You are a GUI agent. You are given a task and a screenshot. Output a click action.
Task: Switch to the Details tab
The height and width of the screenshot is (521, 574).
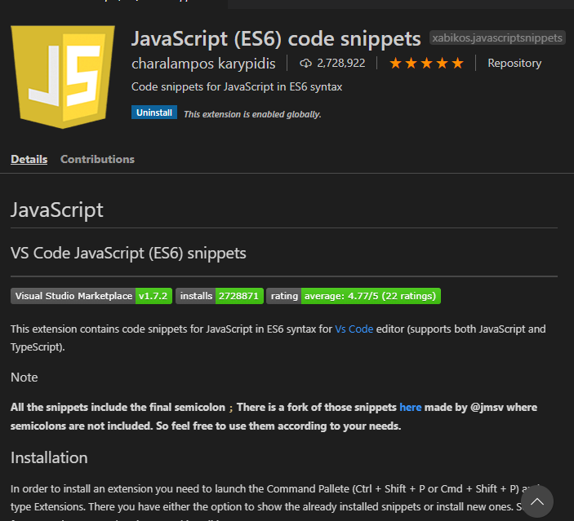pyautogui.click(x=29, y=160)
